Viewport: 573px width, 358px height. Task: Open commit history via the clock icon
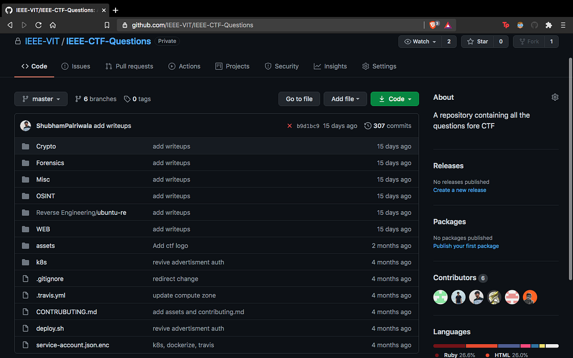point(368,126)
